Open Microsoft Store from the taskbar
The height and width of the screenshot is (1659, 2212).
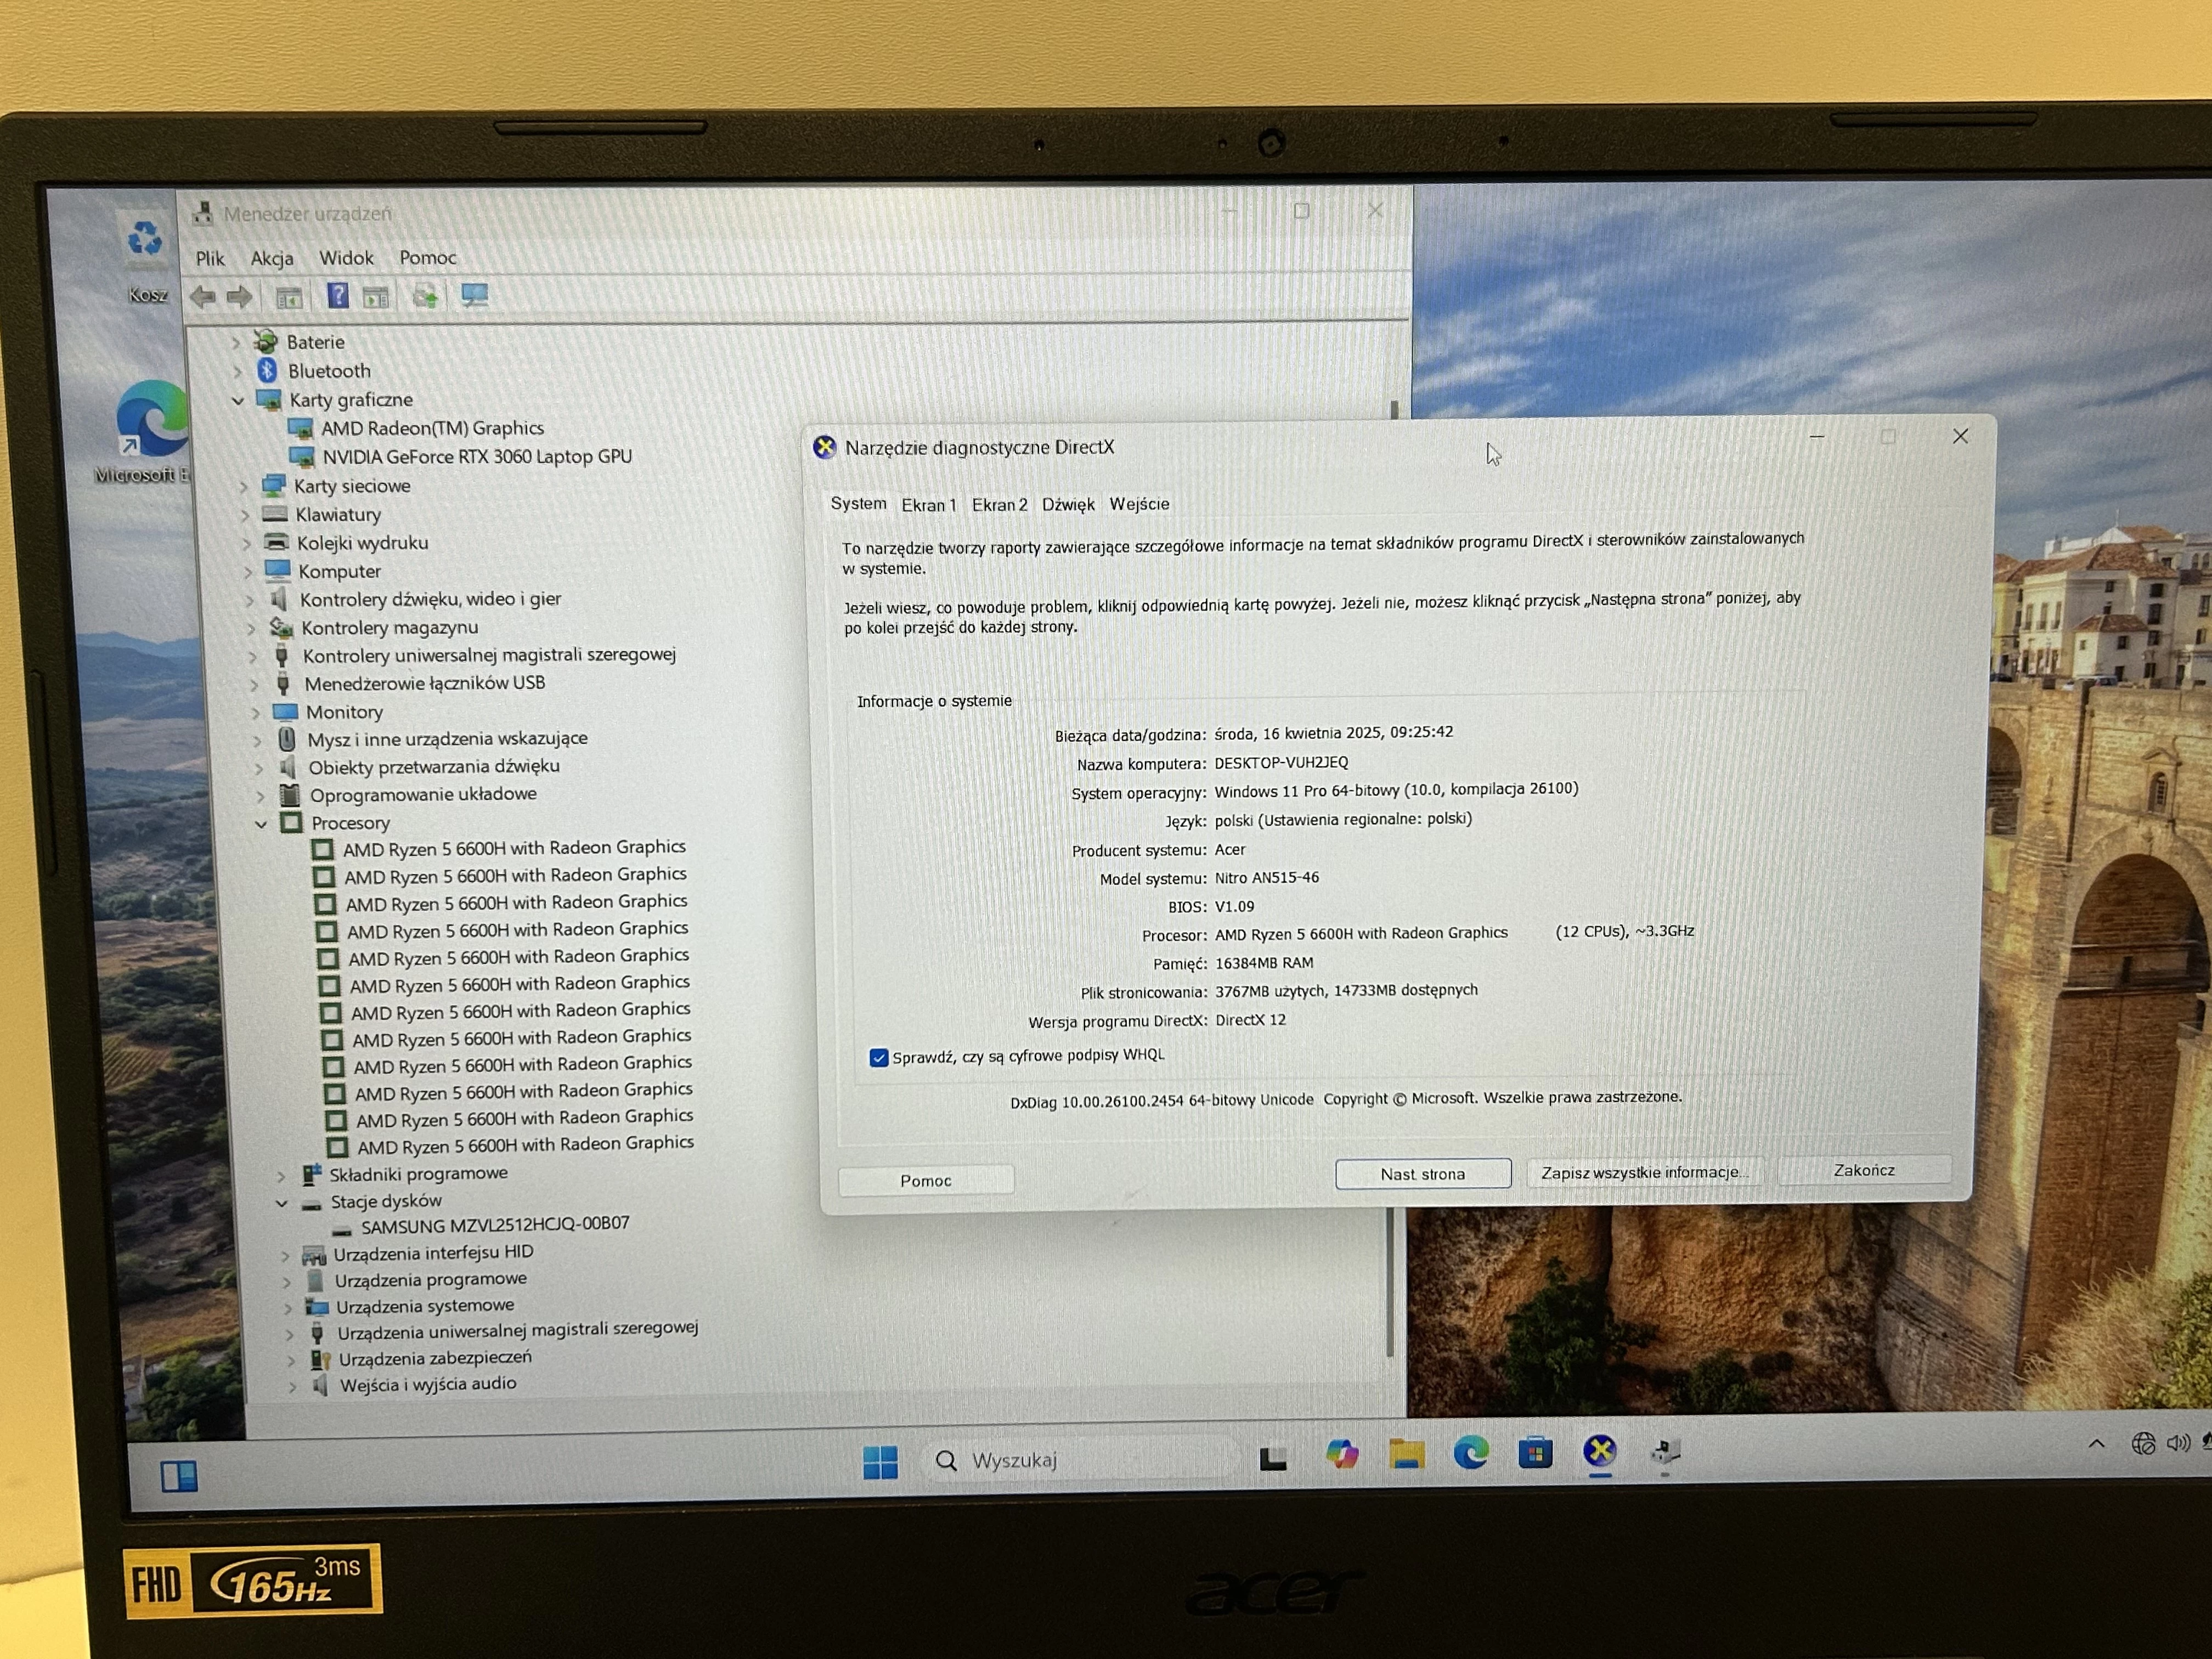tap(1535, 1452)
